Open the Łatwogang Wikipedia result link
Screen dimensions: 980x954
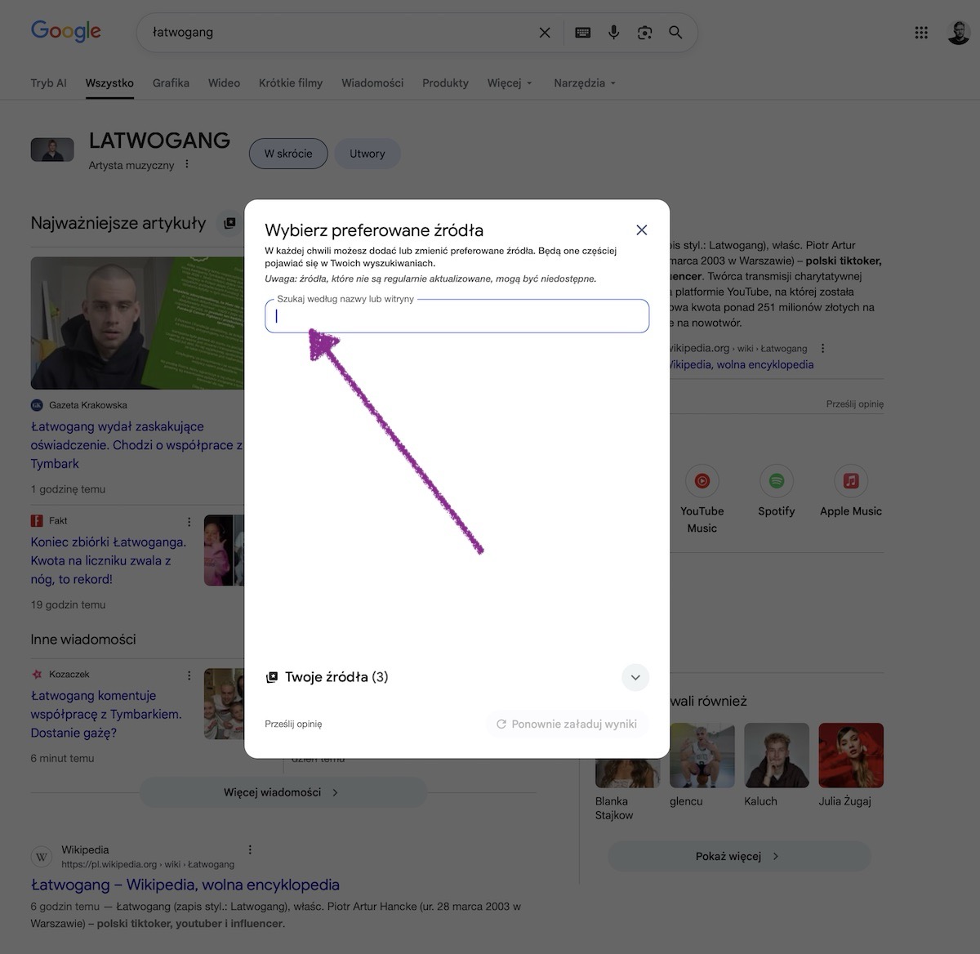click(x=185, y=885)
